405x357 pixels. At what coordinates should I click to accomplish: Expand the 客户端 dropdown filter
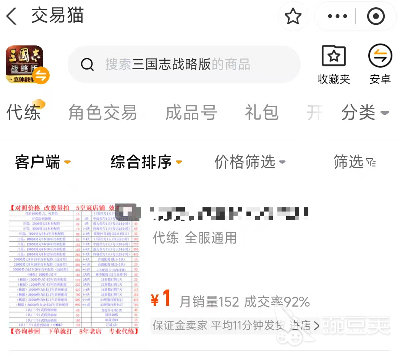click(43, 162)
